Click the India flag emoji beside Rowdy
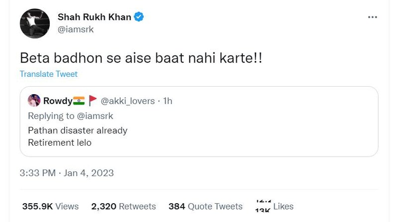Screen dimensions: 401x222 coord(79,101)
